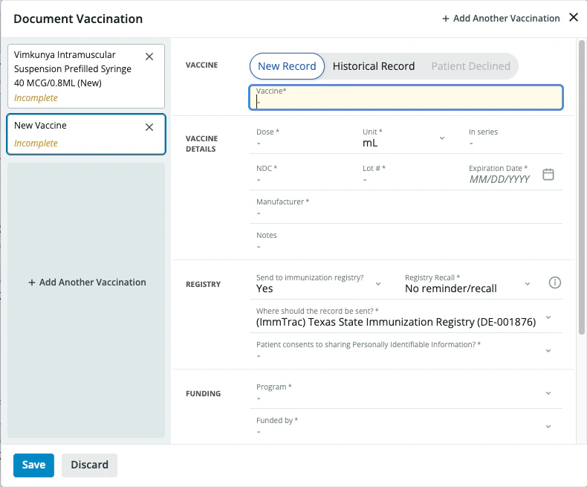Focus the Vaccine search field
This screenshot has width=587, height=487.
pyautogui.click(x=406, y=97)
